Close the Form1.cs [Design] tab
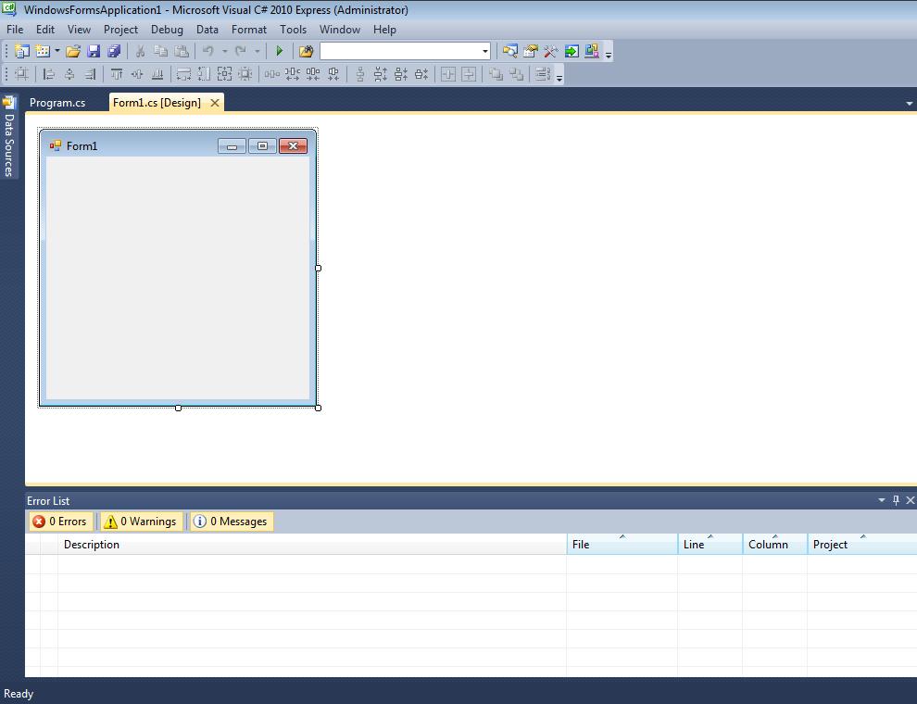Image resolution: width=917 pixels, height=704 pixels. pos(215,103)
